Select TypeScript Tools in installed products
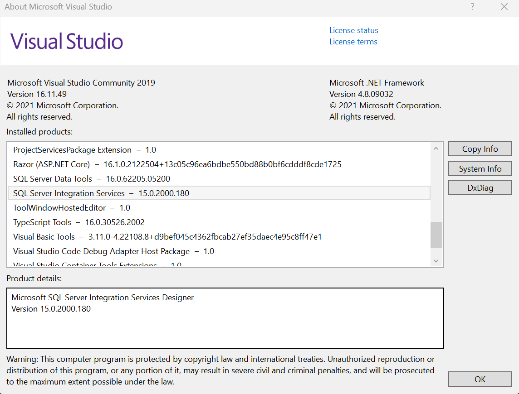The width and height of the screenshot is (519, 394). click(x=219, y=222)
